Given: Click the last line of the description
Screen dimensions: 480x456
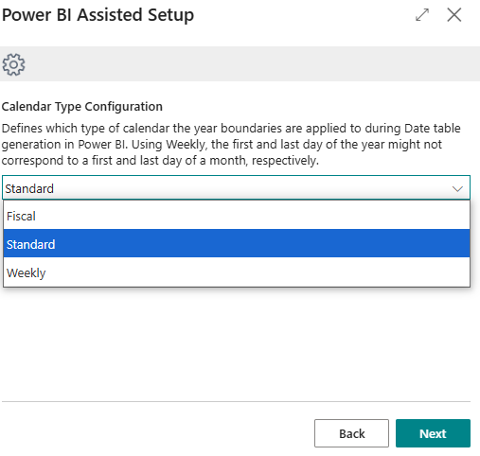Looking at the screenshot, I should click(x=160, y=161).
